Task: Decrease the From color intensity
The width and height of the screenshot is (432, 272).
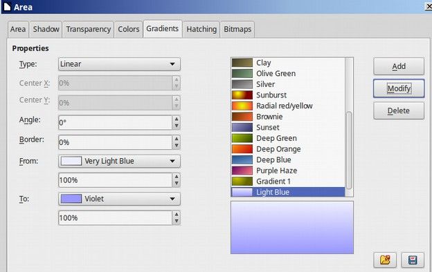Action: 177,184
